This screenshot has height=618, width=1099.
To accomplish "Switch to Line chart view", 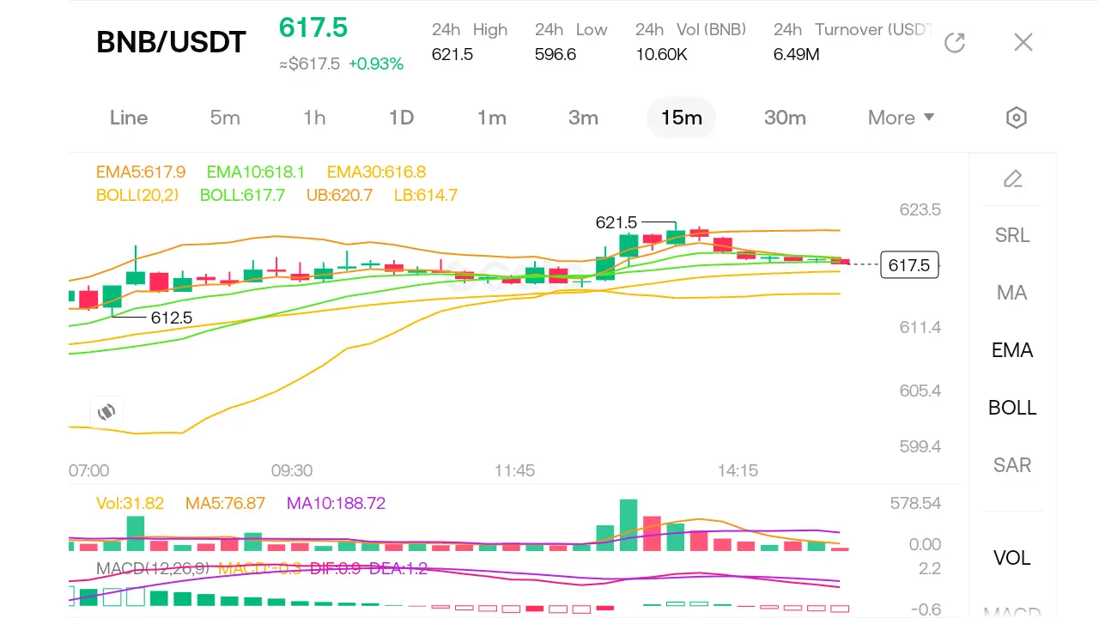I will (129, 118).
